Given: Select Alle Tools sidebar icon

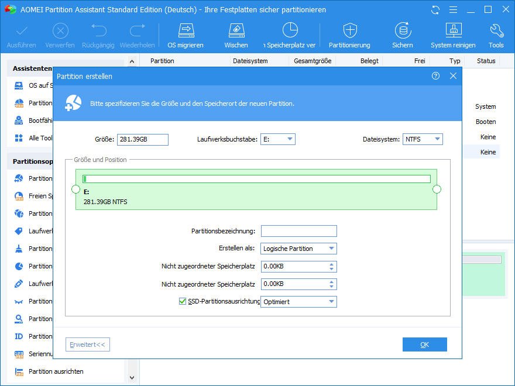Looking at the screenshot, I should (19, 138).
